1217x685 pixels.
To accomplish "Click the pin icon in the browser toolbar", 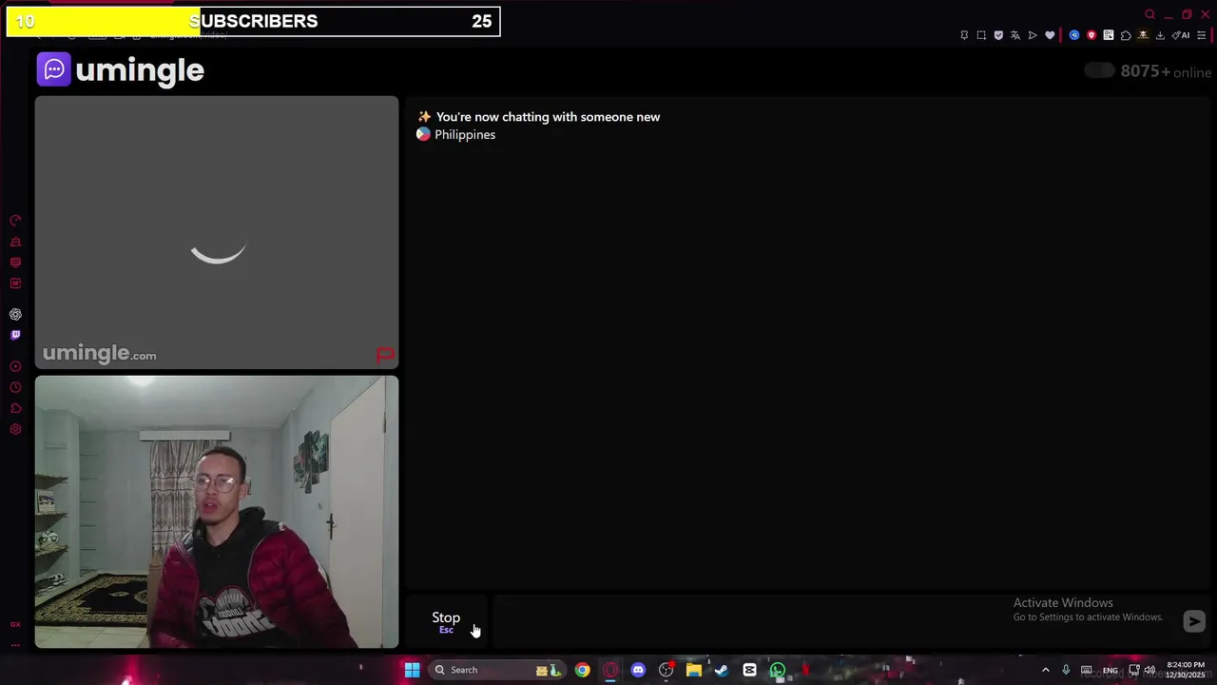I will 964,35.
